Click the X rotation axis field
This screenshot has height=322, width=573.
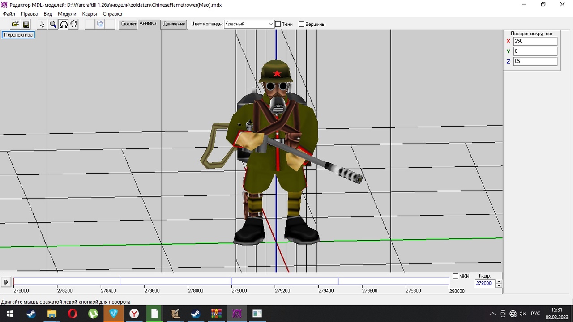(535, 41)
